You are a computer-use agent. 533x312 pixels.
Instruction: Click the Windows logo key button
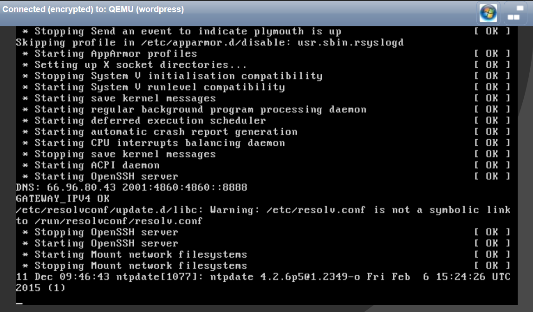coord(488,13)
